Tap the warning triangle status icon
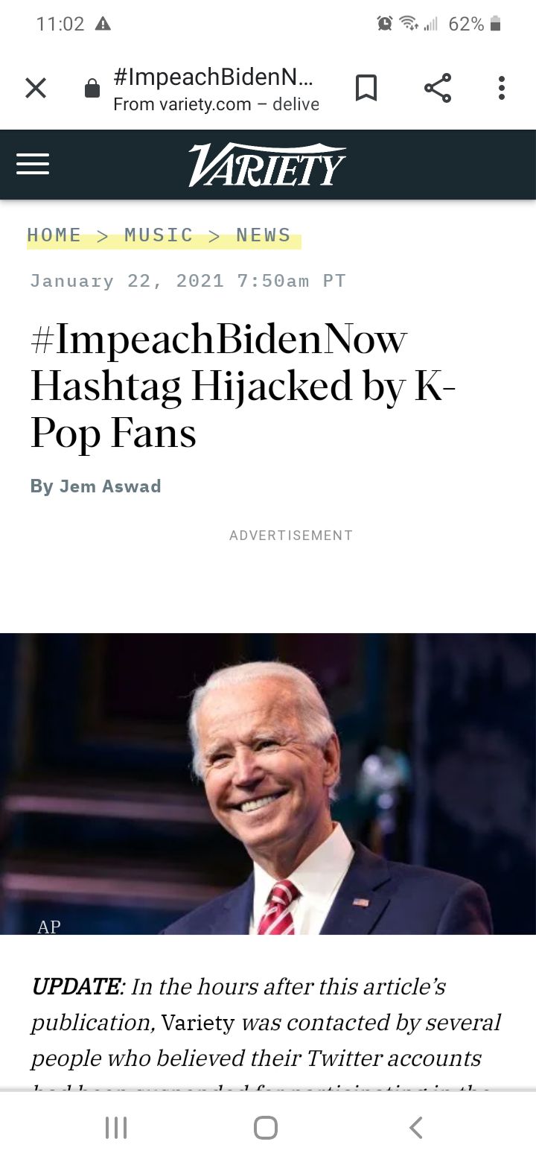The height and width of the screenshot is (1162, 536). click(x=103, y=24)
